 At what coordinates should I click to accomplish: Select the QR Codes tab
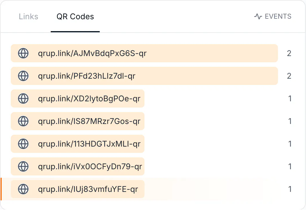pos(75,17)
